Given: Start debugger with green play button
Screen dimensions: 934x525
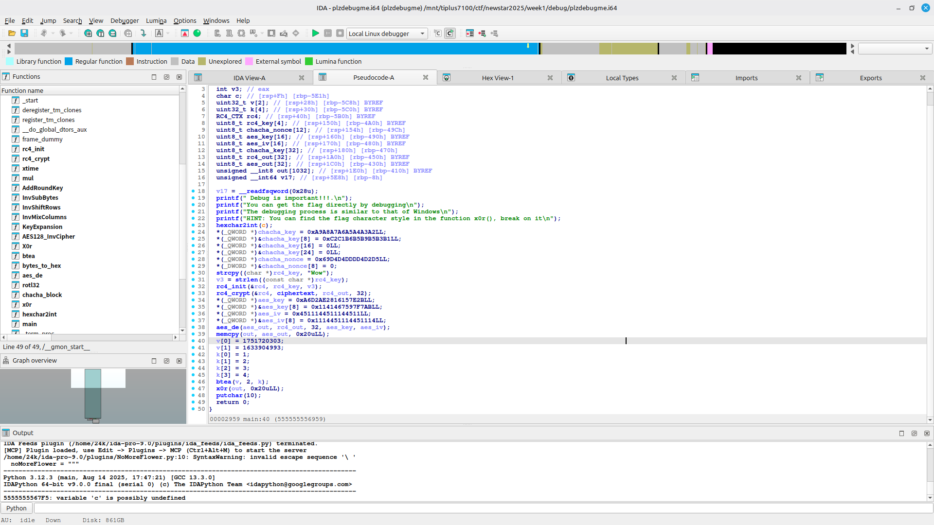Looking at the screenshot, I should coord(315,34).
